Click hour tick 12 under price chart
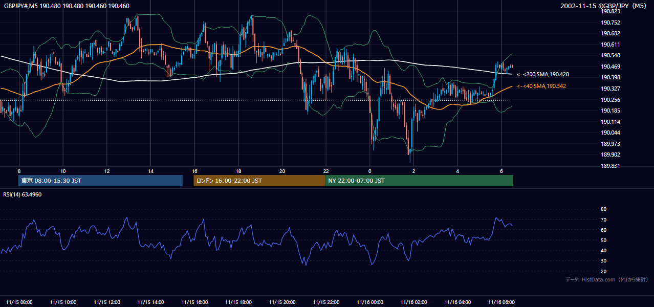This screenshot has height=307, width=654. [x=106, y=171]
